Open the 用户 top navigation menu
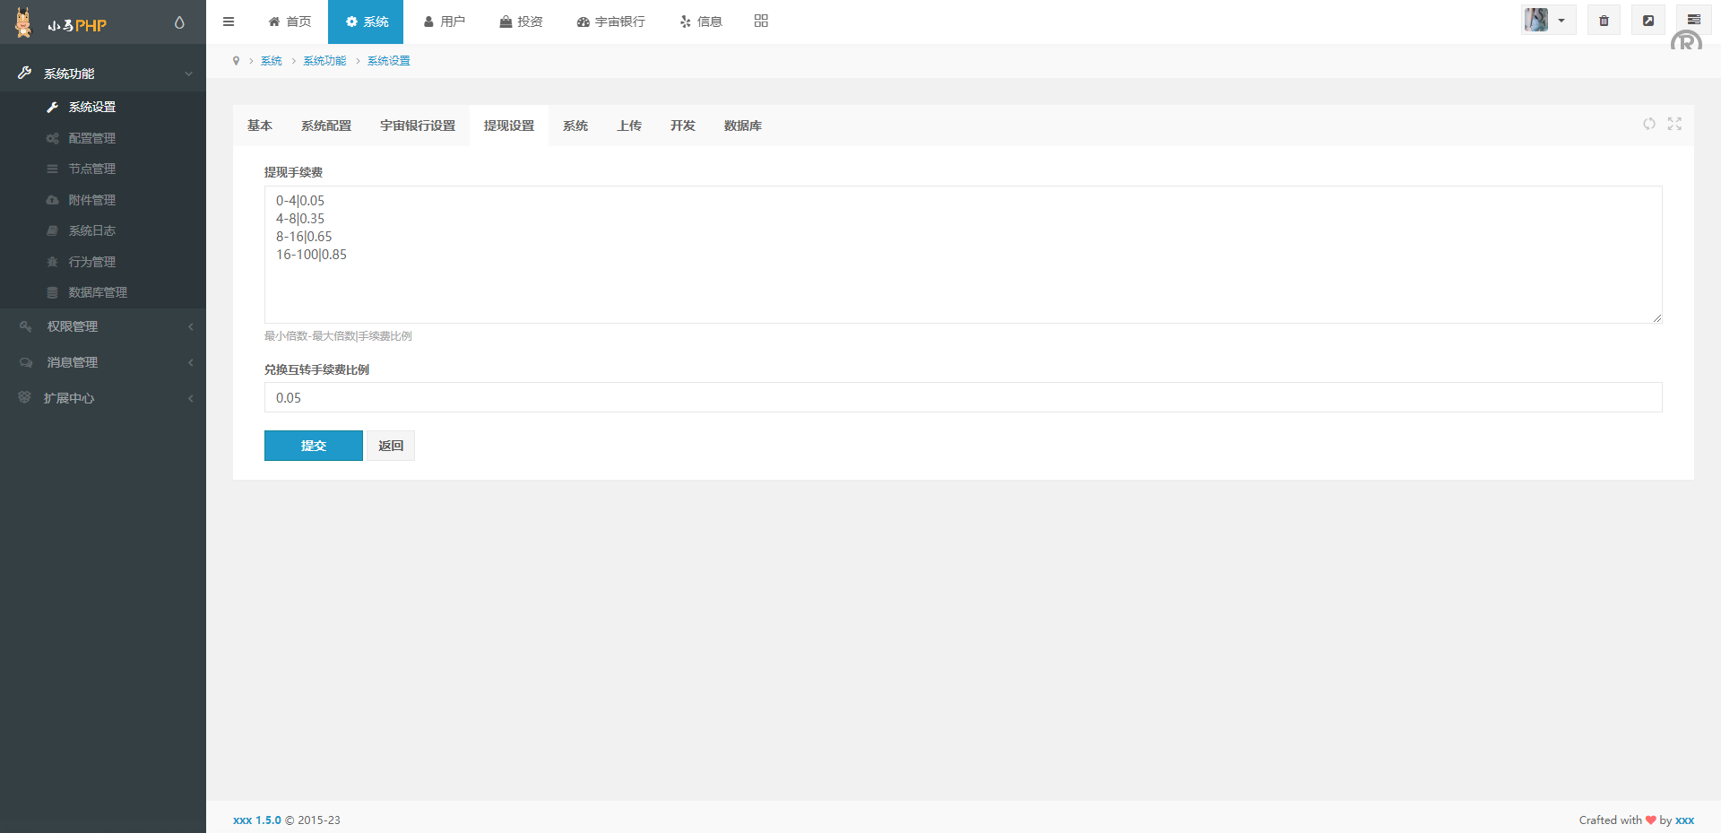The image size is (1721, 833). (x=445, y=22)
